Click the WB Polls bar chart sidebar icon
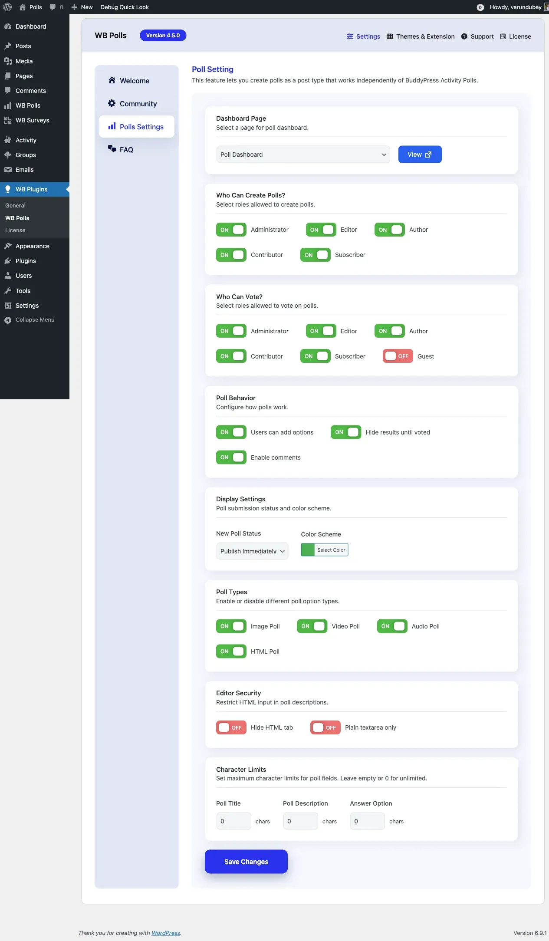This screenshot has height=941, width=549. click(x=8, y=105)
